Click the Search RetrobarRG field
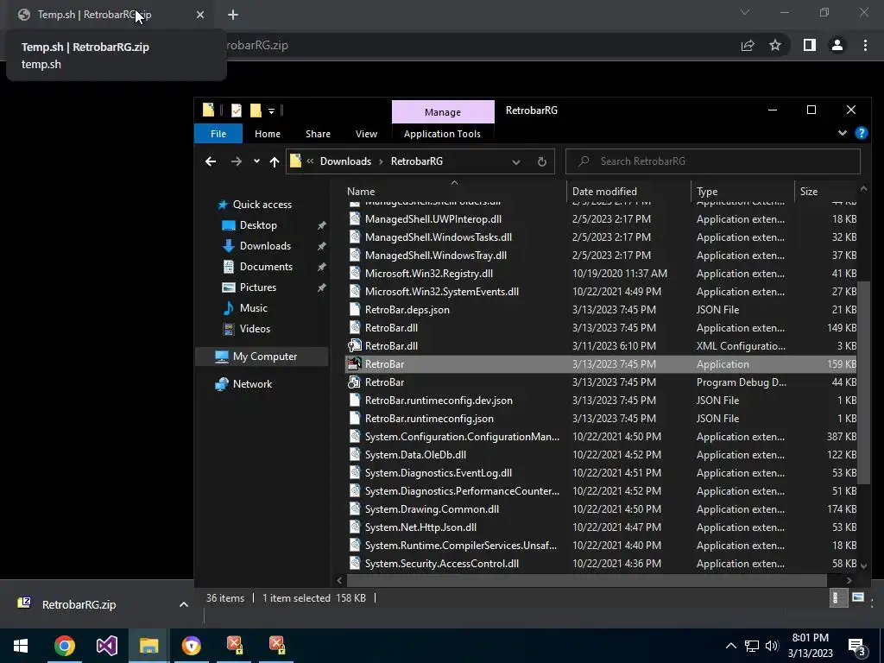 (x=712, y=161)
